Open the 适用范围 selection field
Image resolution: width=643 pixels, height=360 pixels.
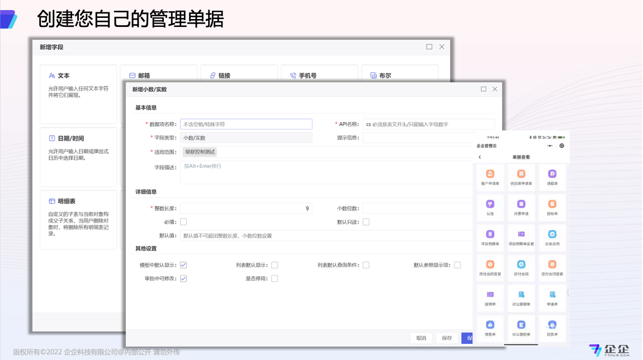[x=324, y=152]
